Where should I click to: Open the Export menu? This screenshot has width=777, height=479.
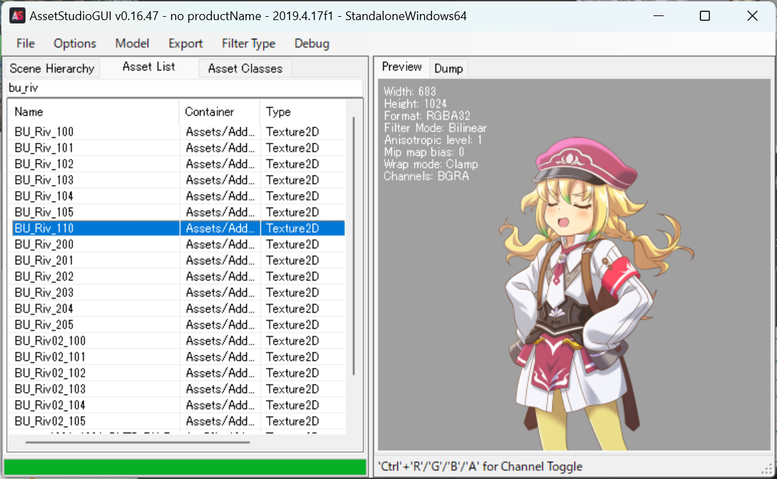(x=185, y=44)
